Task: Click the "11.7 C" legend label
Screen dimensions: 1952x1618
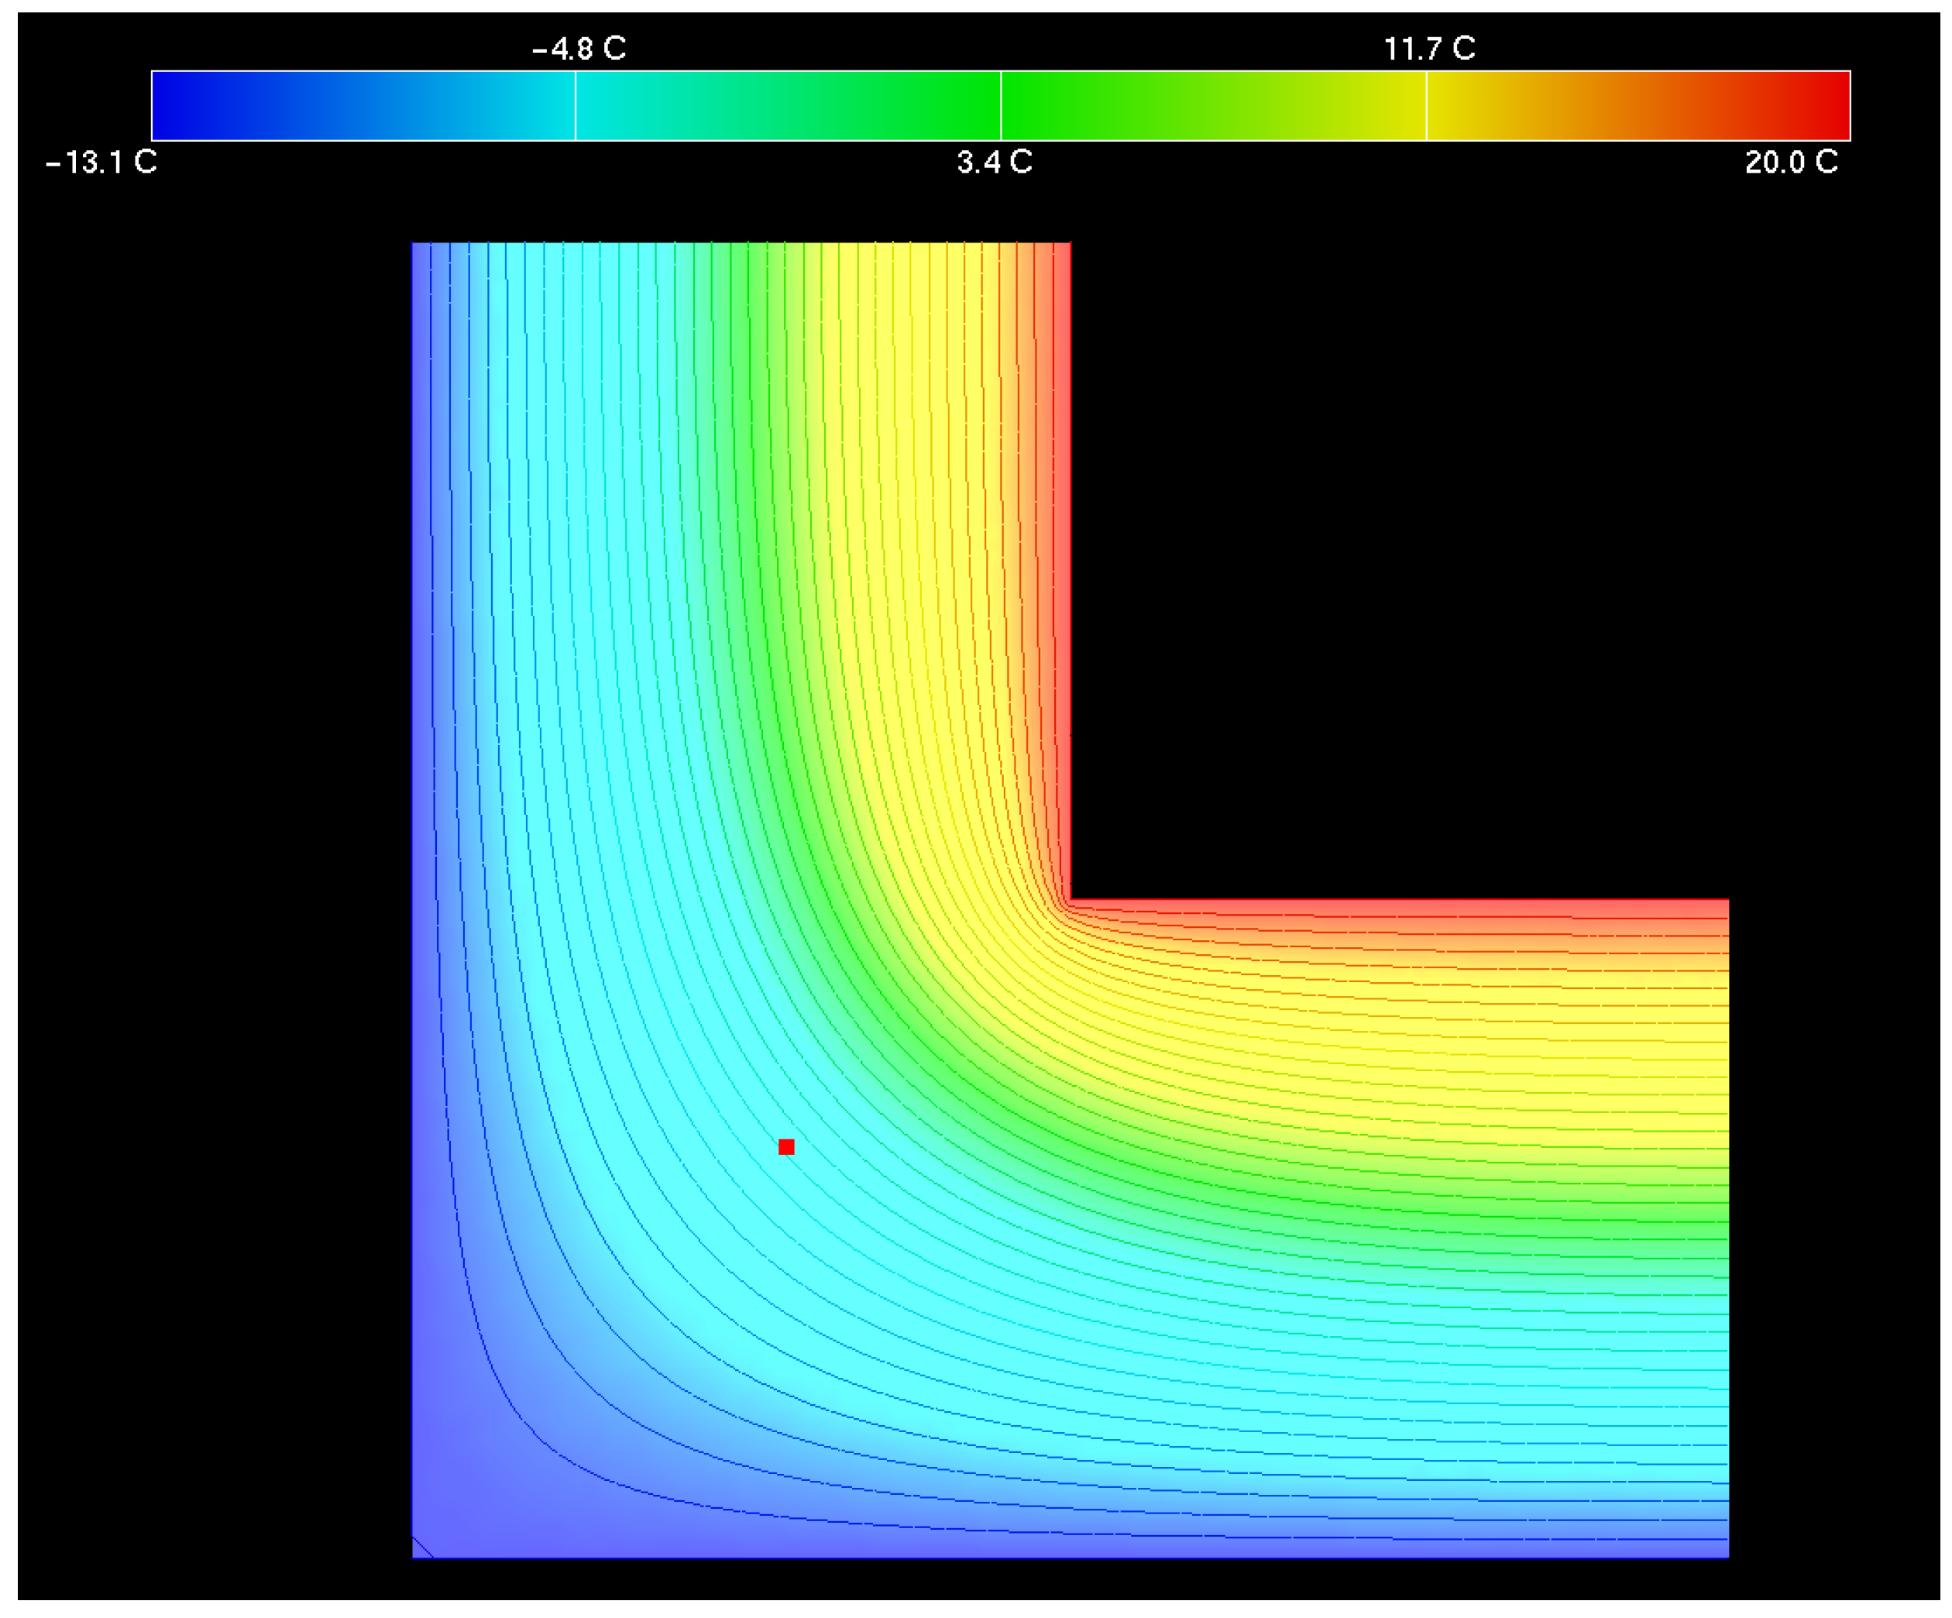Action: [x=1430, y=48]
